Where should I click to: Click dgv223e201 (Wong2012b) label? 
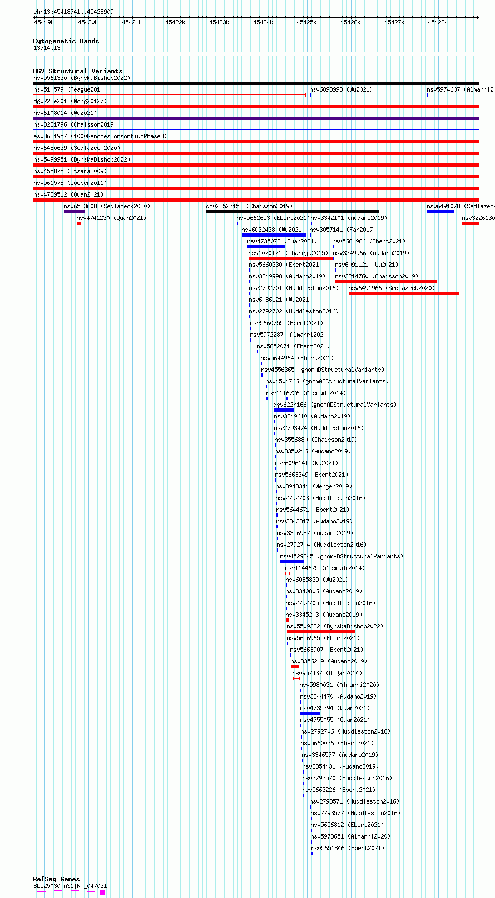pos(70,101)
